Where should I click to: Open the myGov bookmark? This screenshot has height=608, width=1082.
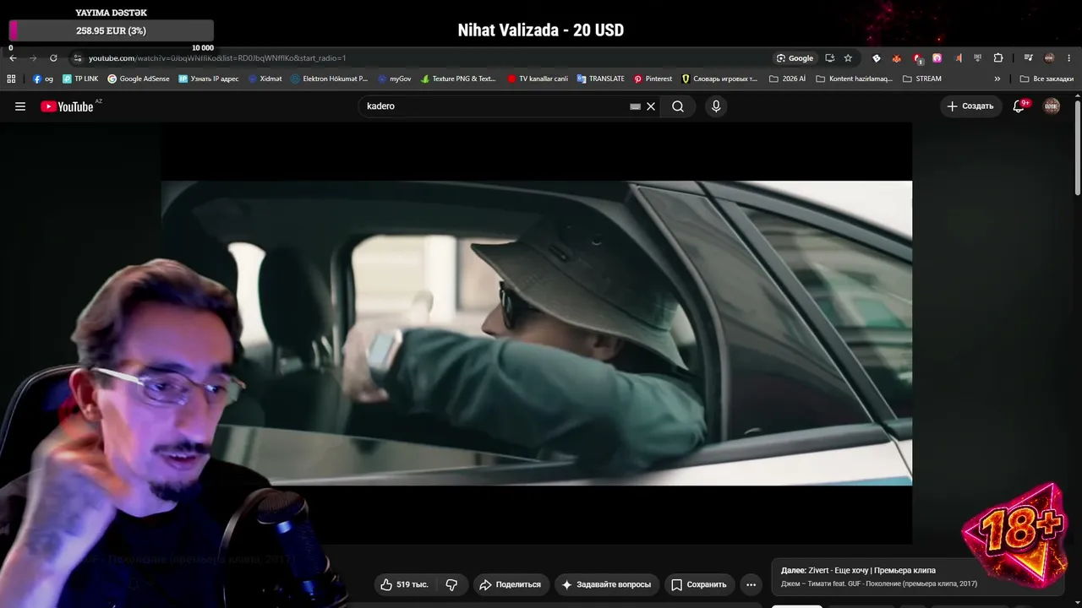pyautogui.click(x=395, y=79)
